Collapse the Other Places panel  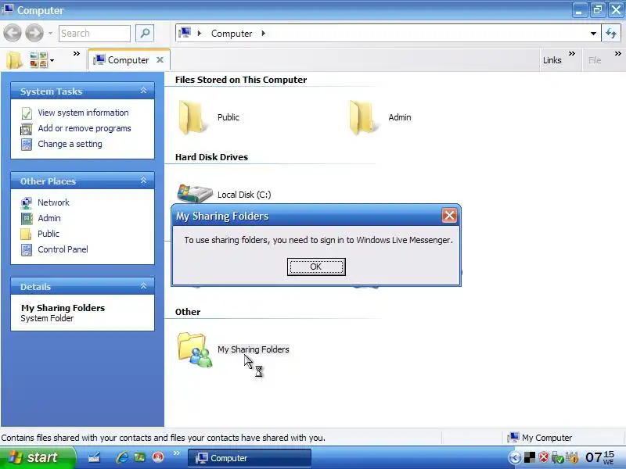[143, 181]
